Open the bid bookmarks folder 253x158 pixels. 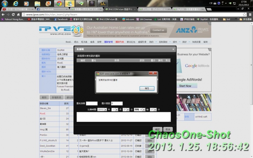tap(226, 19)
